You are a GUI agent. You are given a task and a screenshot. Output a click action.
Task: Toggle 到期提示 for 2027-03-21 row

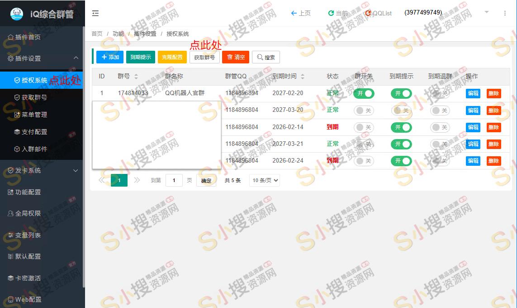[x=401, y=144]
